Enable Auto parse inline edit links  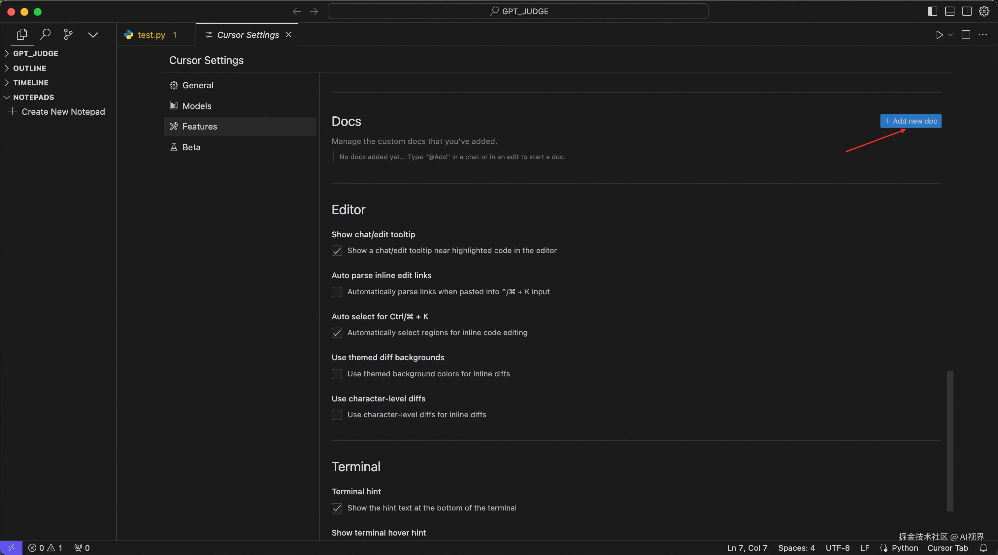coord(337,292)
